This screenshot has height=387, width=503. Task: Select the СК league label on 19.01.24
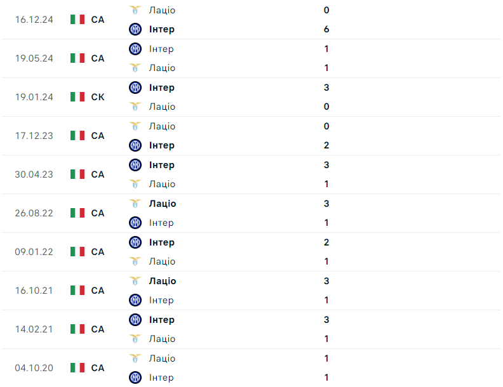[98, 97]
